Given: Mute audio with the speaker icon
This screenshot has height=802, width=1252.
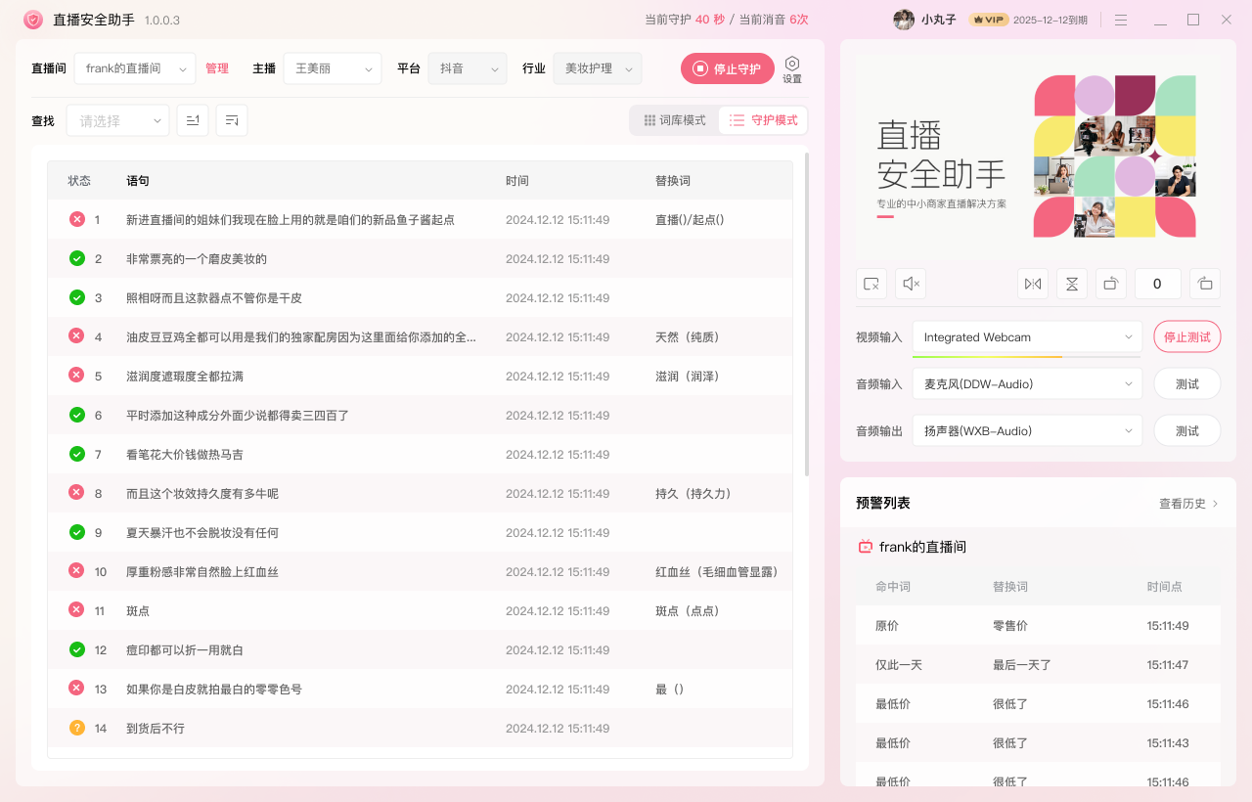Looking at the screenshot, I should [911, 284].
